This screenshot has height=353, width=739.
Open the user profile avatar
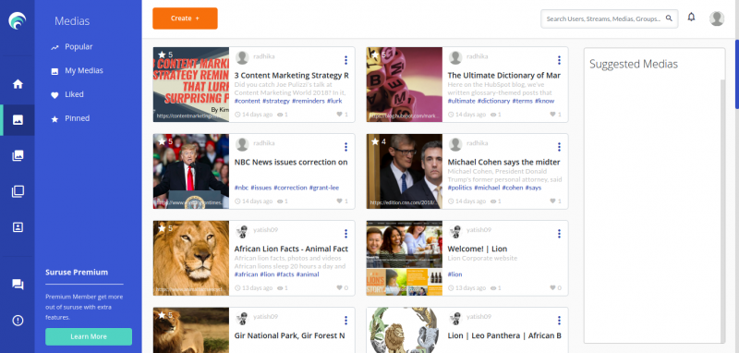717,18
